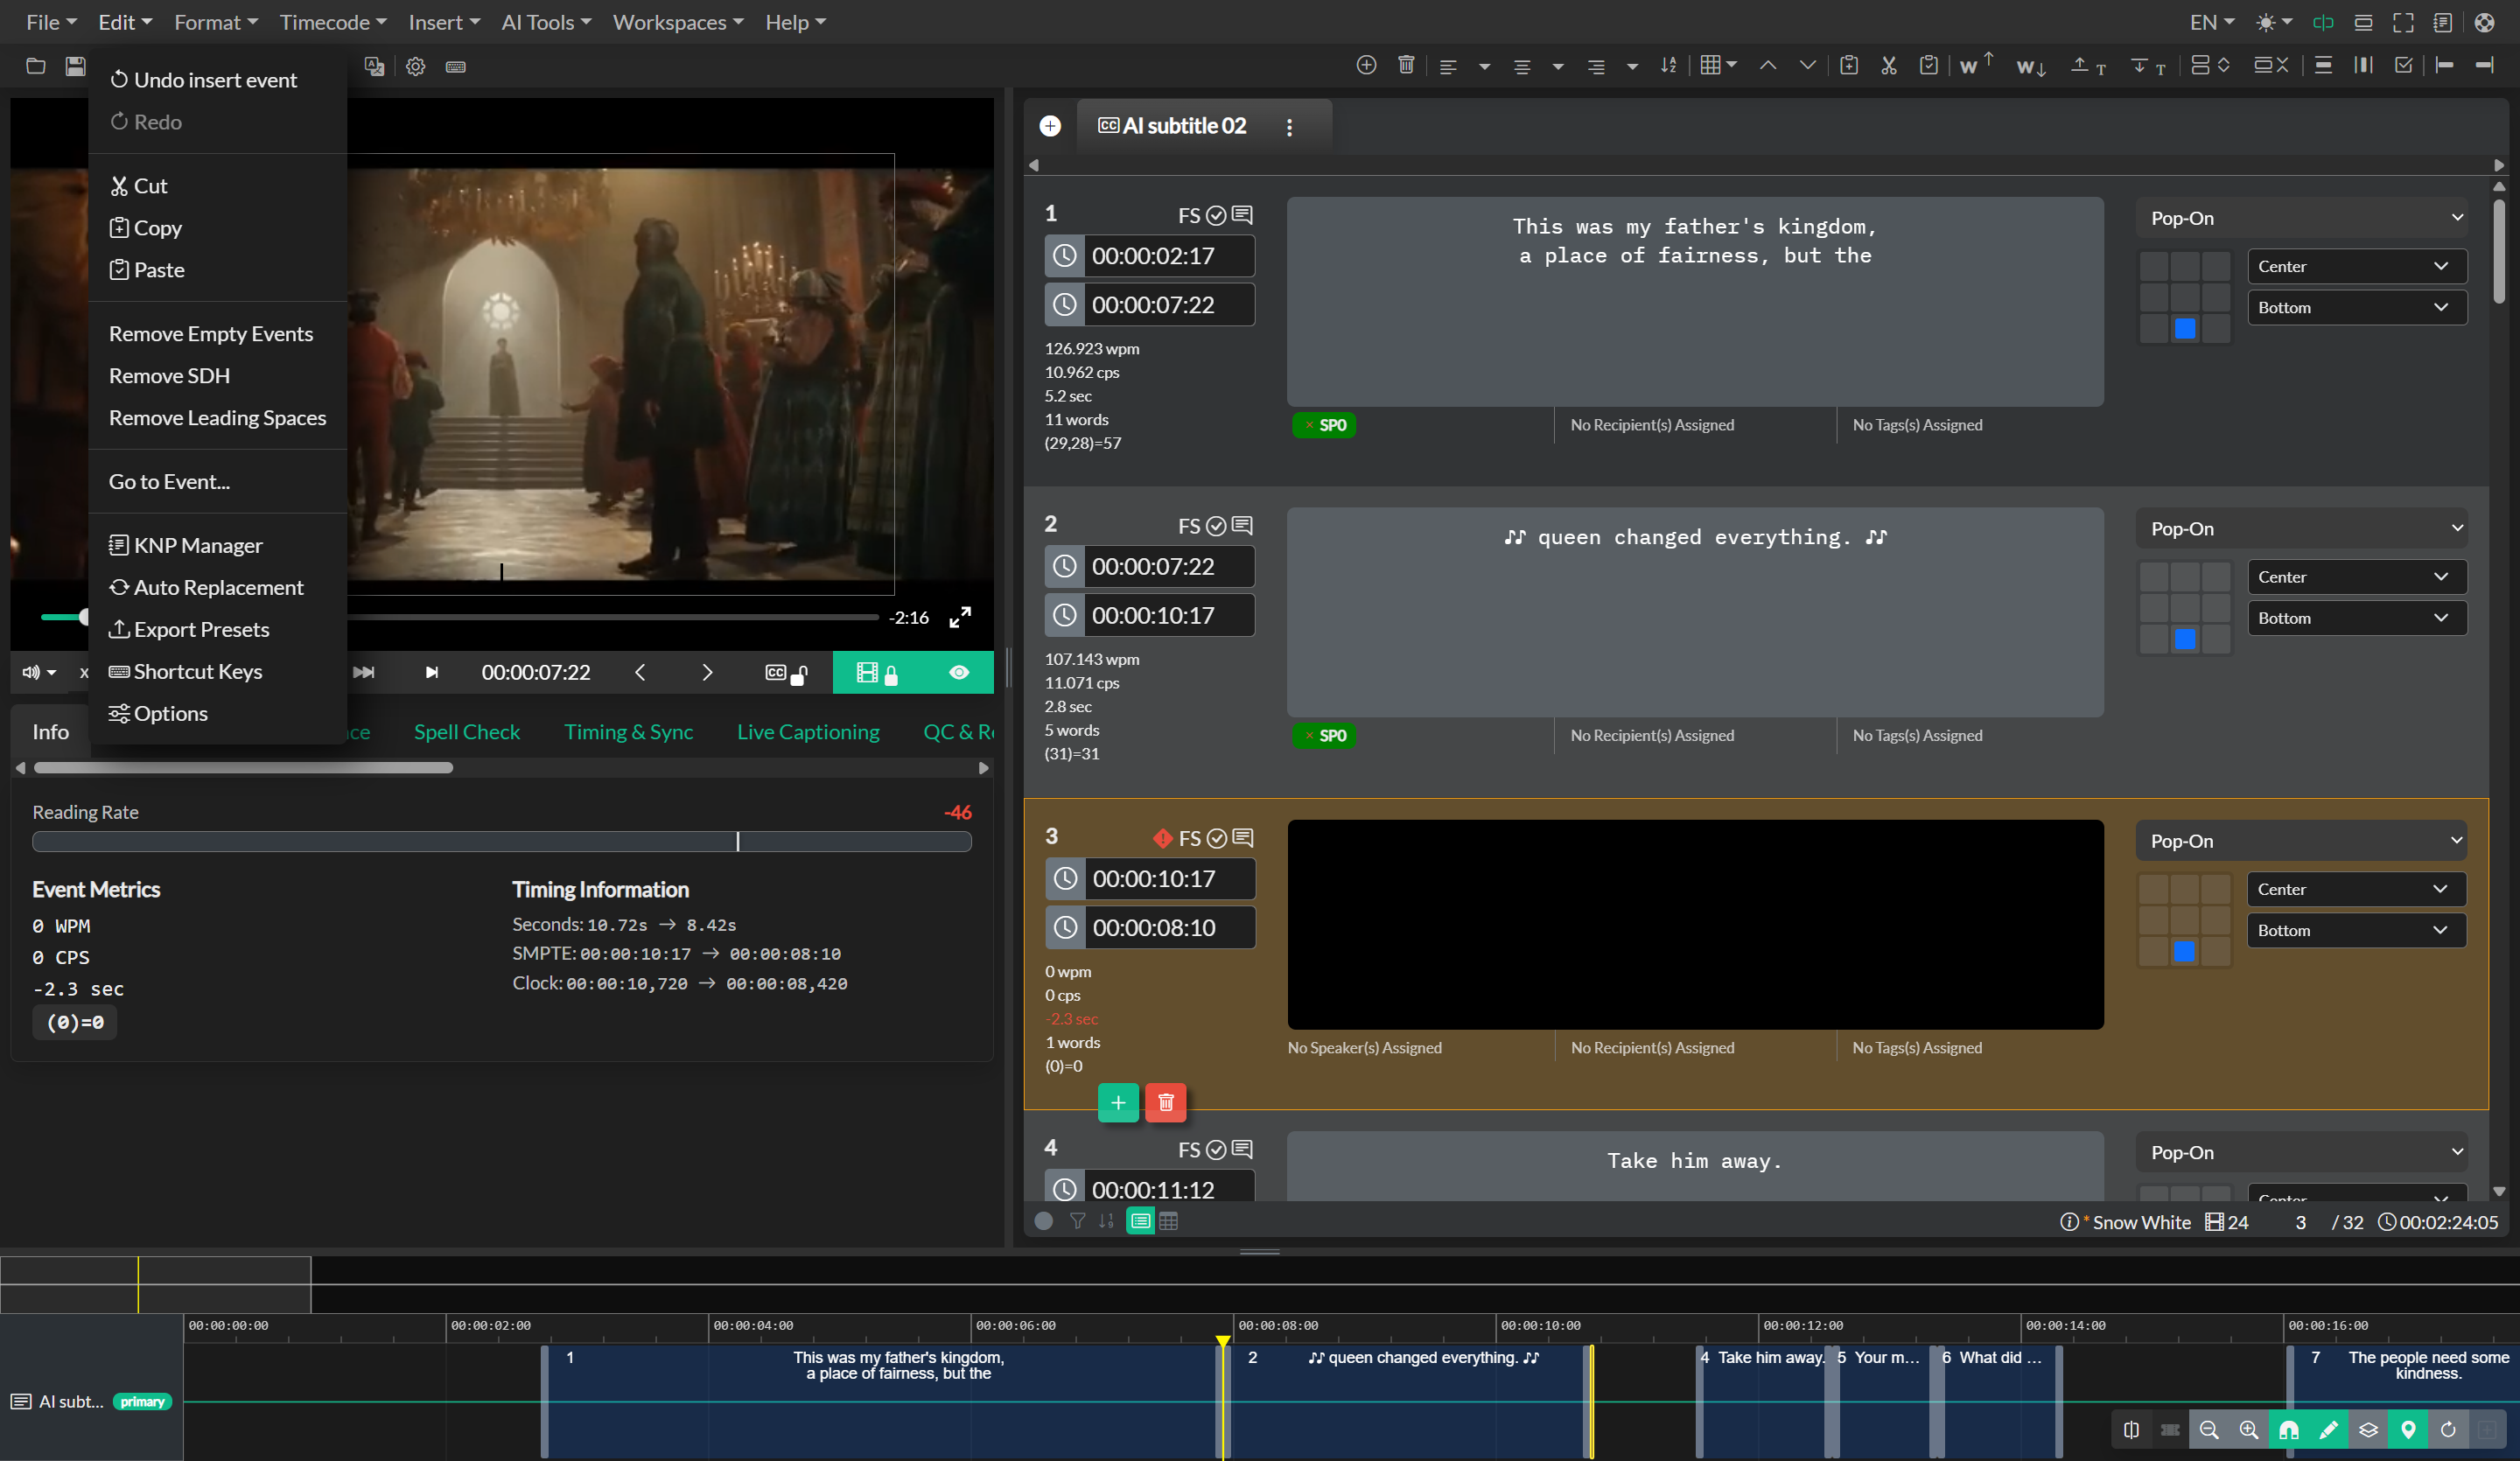Image resolution: width=2520 pixels, height=1461 pixels.
Task: Open the save file icon
Action: click(75, 66)
